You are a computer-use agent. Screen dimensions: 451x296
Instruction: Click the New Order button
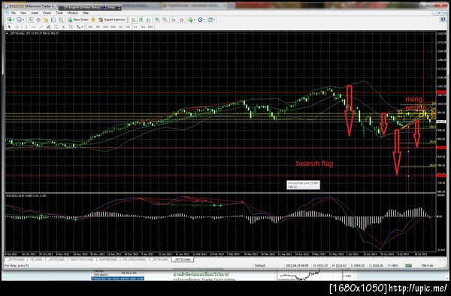[x=78, y=20]
